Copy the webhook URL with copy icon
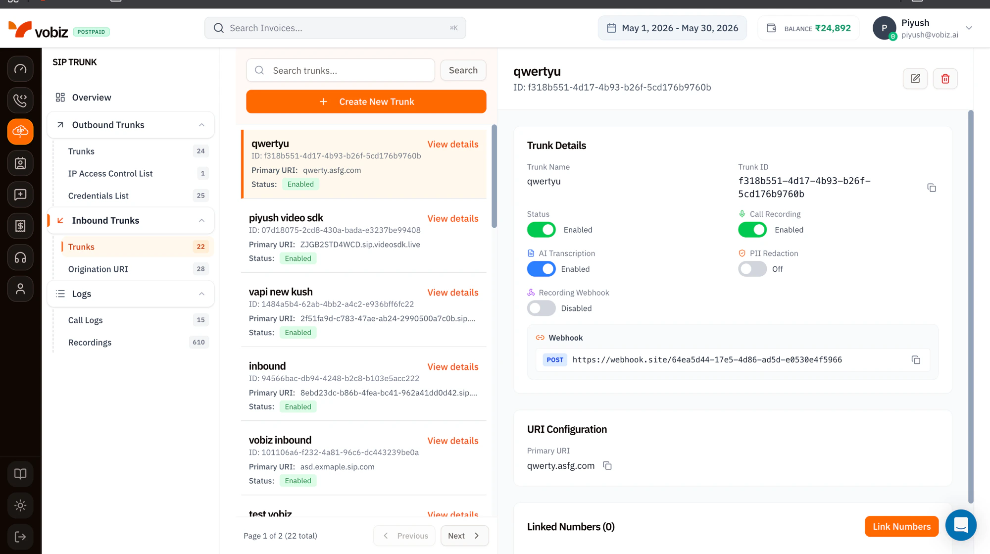The height and width of the screenshot is (554, 990). 916,360
